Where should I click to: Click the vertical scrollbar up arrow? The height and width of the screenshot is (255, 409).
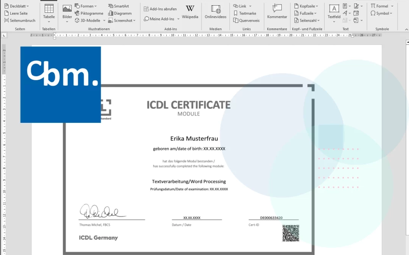point(407,42)
